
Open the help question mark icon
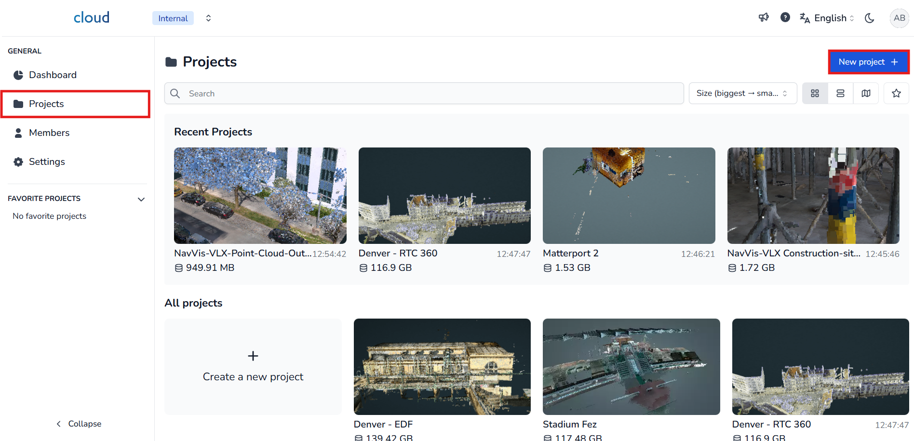point(785,18)
